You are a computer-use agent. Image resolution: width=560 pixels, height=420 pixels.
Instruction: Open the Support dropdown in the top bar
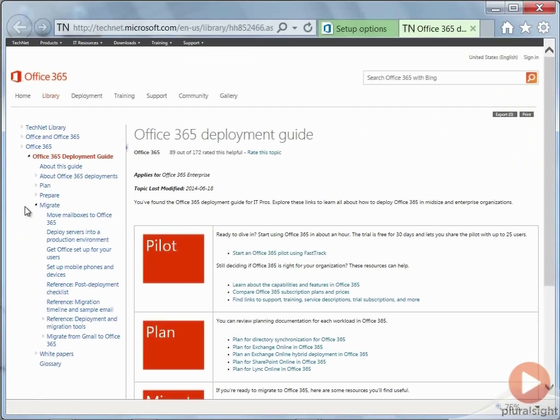coord(193,43)
